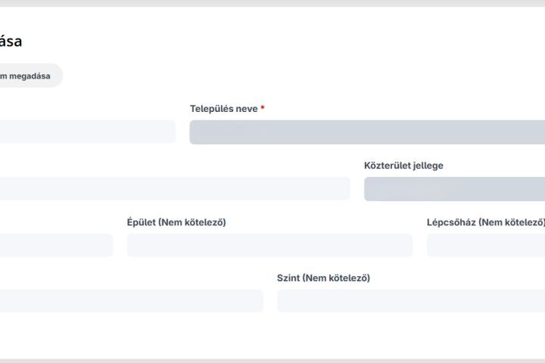
Task: Click the grey strip below the form card
Action: pyautogui.click(x=272, y=360)
